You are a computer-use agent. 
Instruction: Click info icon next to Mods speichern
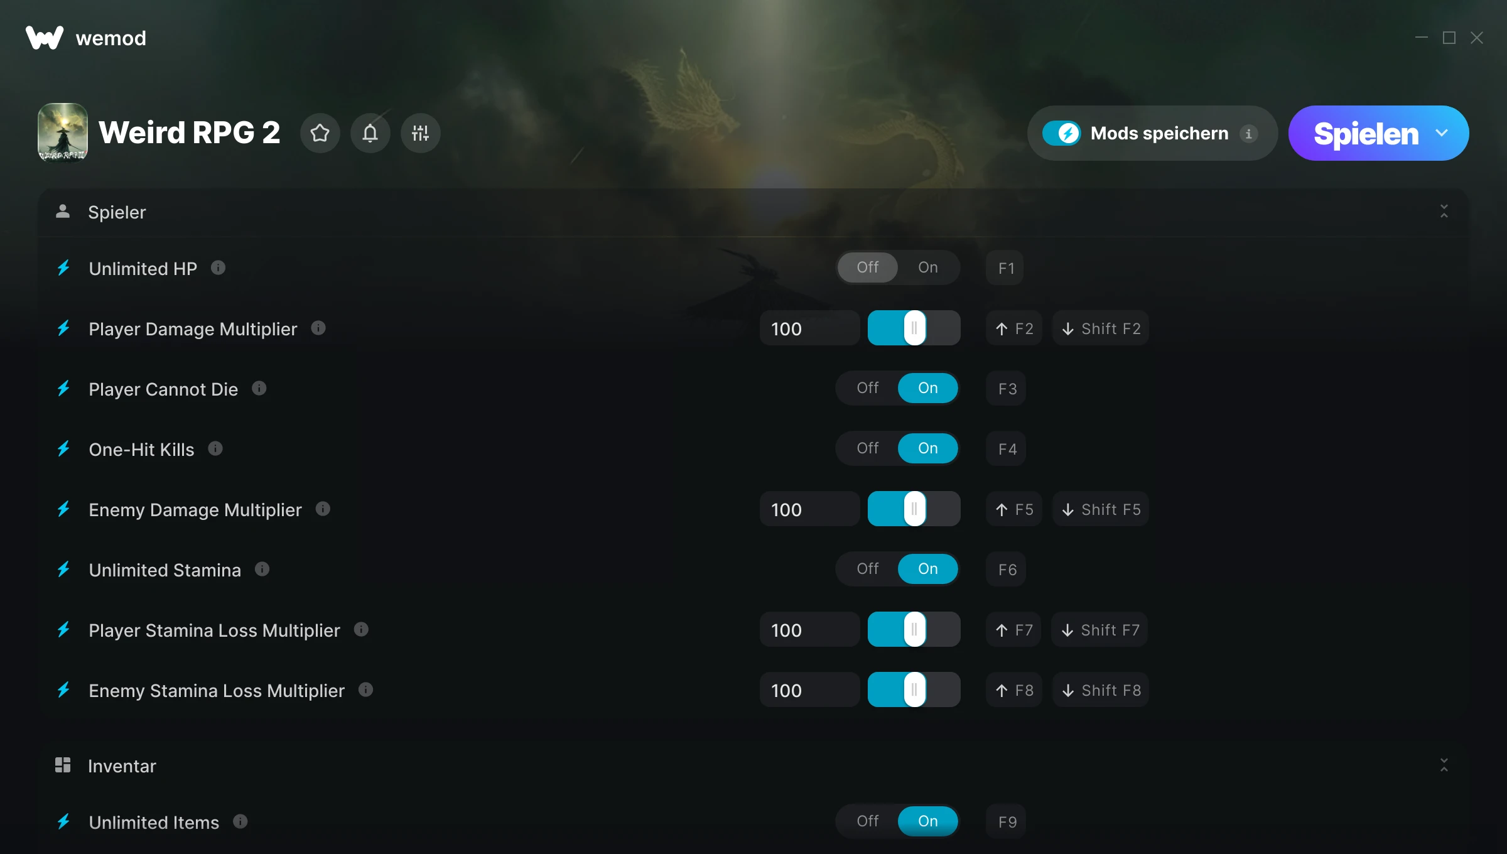tap(1248, 134)
